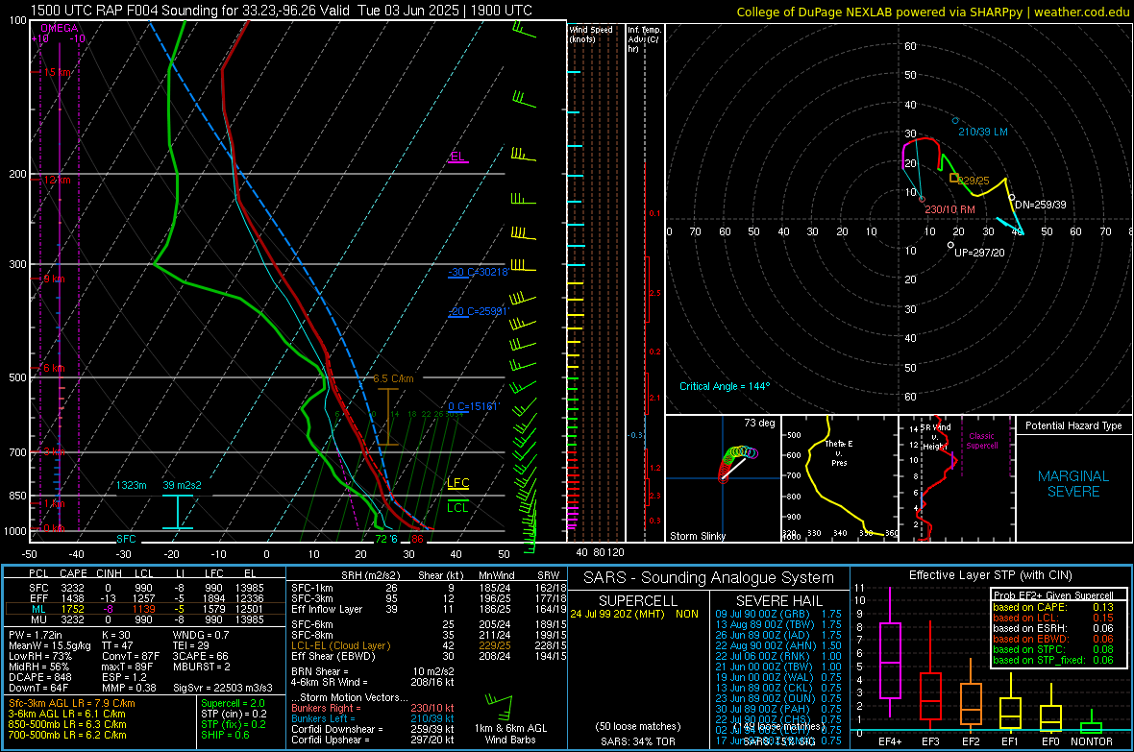The image size is (1134, 752).
Task: Click the SFC parcel row in parcel table
Action: 145,588
